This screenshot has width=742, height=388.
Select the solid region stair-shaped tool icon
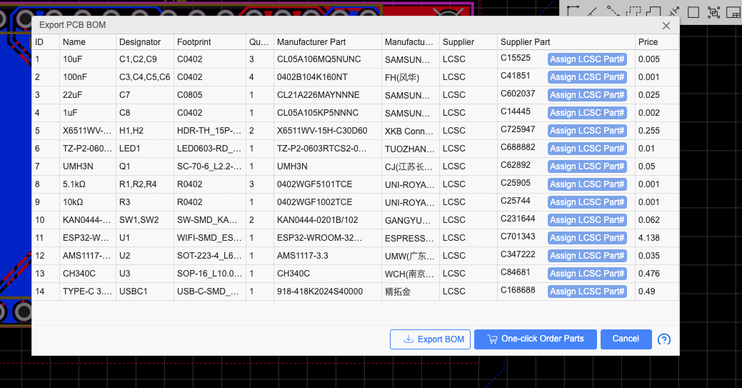click(653, 11)
